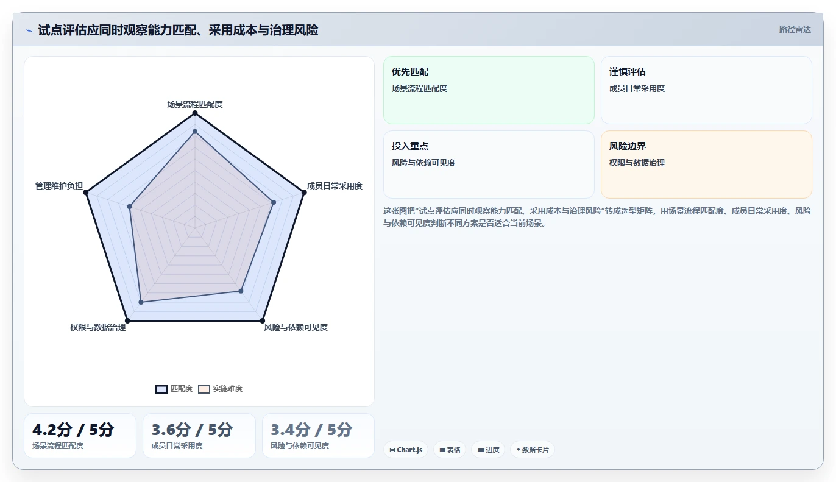Select the 进度 chip
Image resolution: width=836 pixels, height=482 pixels.
pos(488,450)
